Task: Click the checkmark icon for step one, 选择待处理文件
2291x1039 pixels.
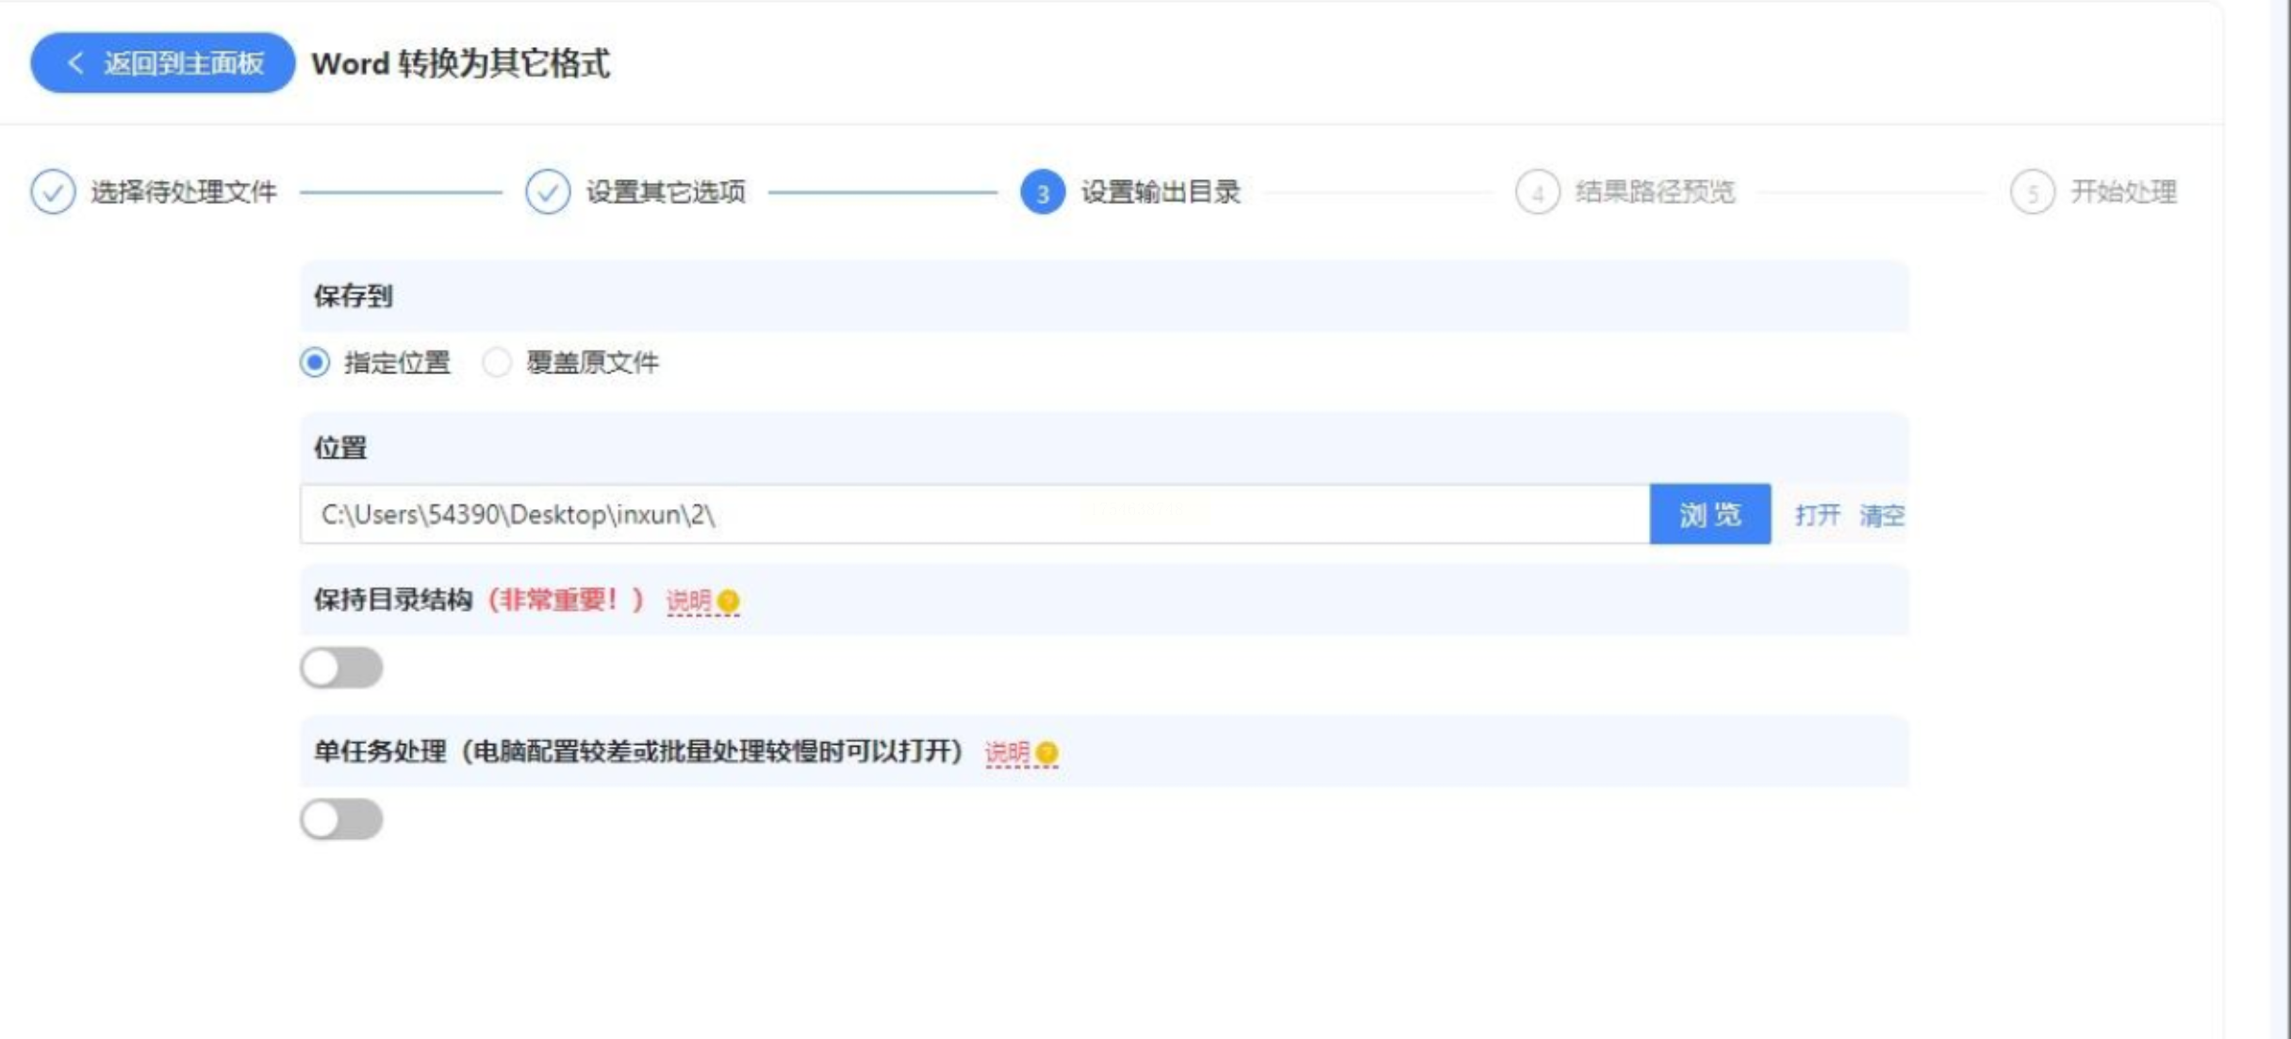Action: pyautogui.click(x=53, y=192)
